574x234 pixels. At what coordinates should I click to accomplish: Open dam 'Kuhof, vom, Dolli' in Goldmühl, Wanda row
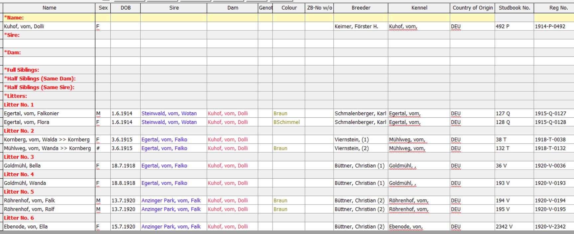228,183
